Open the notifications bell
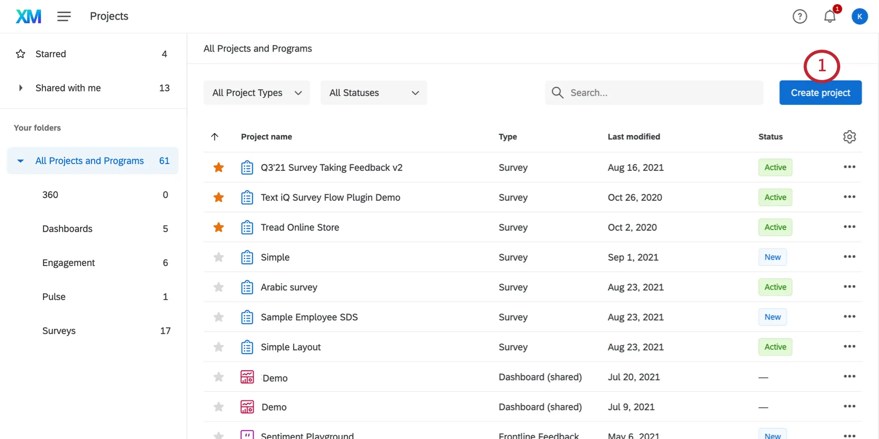This screenshot has width=879, height=439. 829,17
